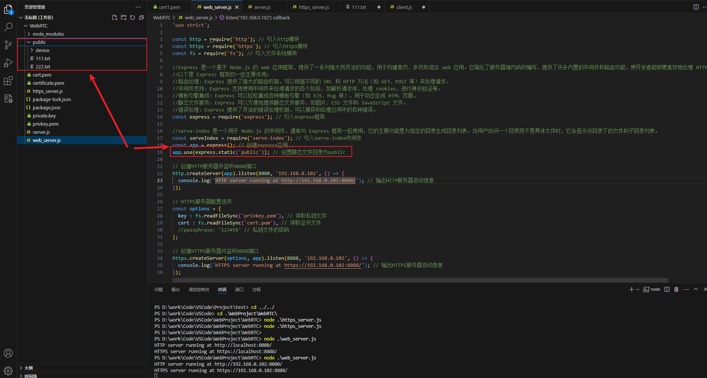The height and width of the screenshot is (378, 707).
Task: Open package.json in the explorer
Action: coord(82,107)
